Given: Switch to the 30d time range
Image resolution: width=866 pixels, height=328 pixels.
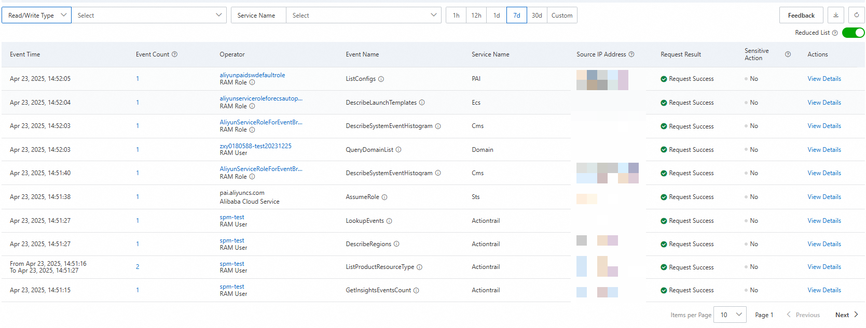Looking at the screenshot, I should coord(537,16).
